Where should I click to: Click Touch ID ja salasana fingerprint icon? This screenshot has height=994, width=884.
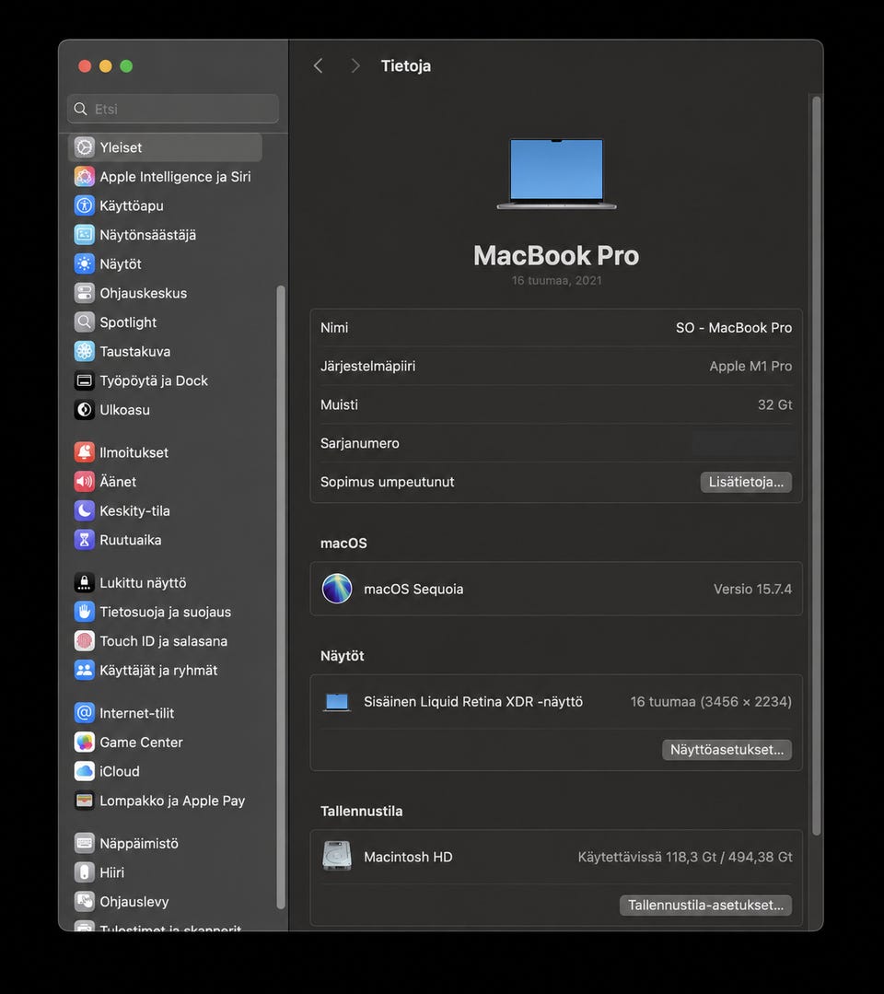[85, 641]
